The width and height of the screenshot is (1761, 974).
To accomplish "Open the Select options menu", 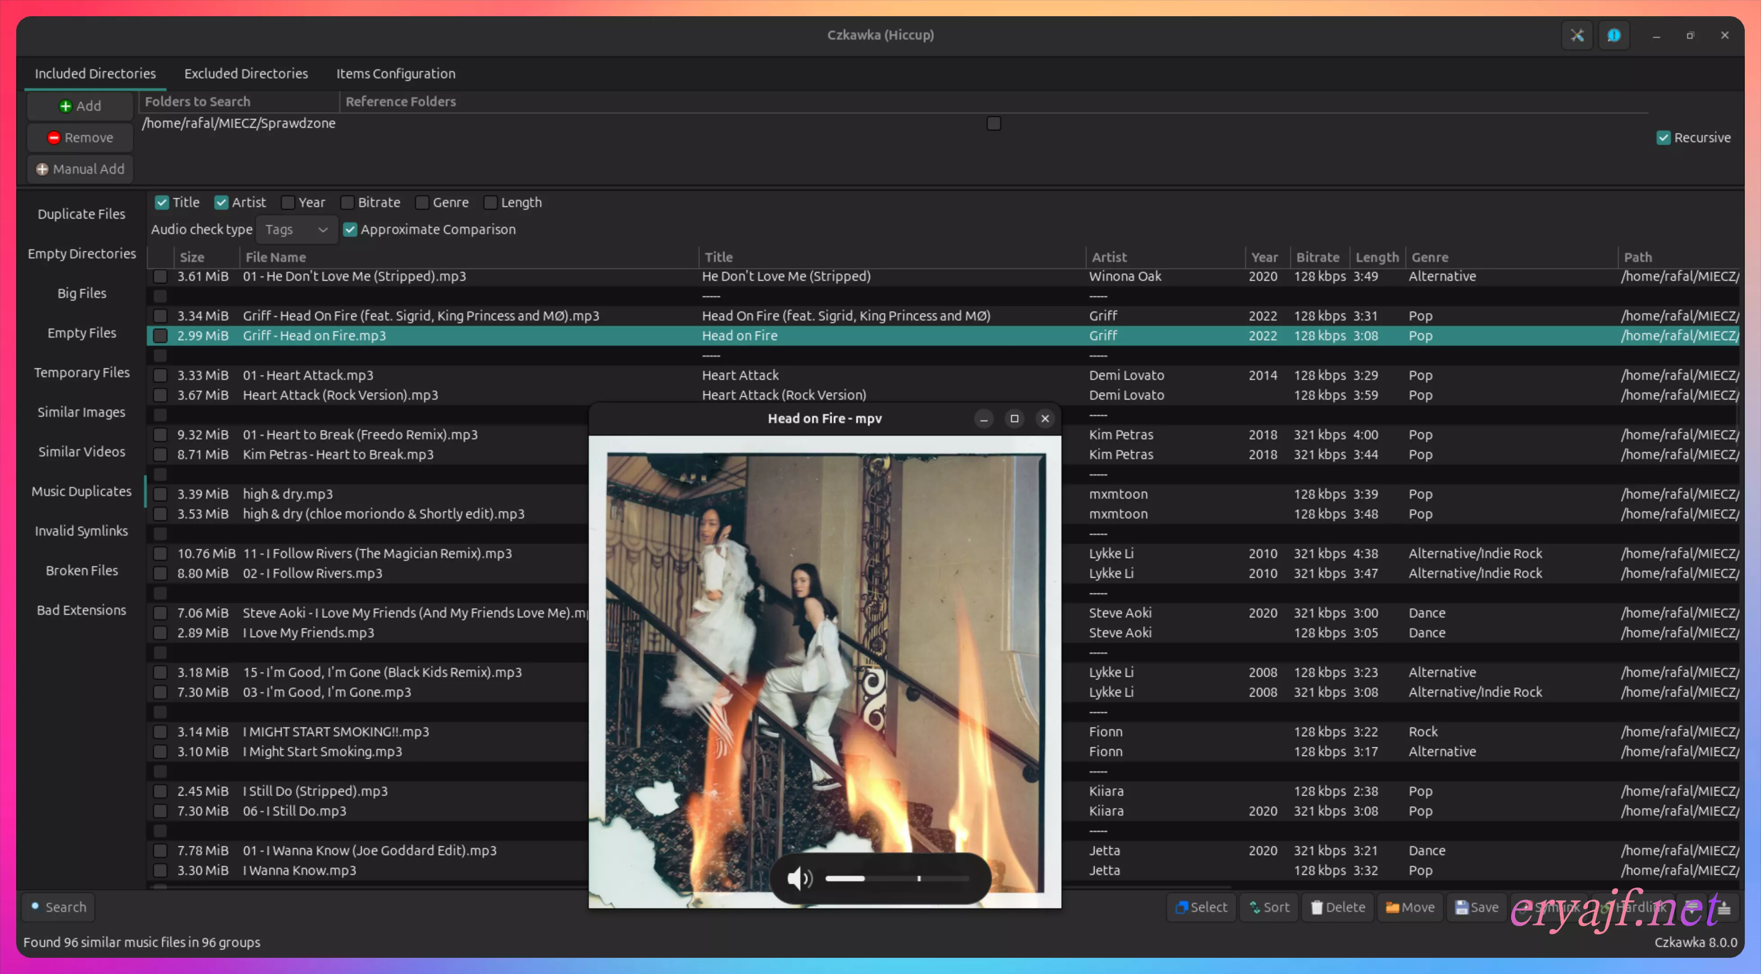I will point(1201,907).
